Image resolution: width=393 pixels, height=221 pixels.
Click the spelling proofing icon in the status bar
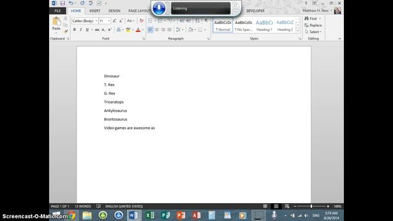(98, 206)
